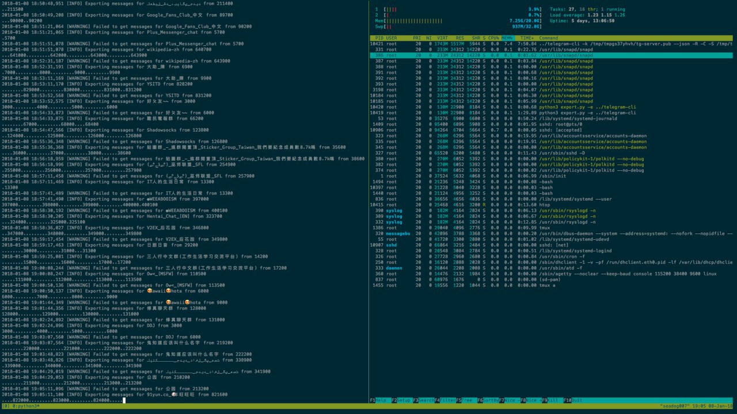
Task: Sort processes by the PID column header
Action: (379, 38)
